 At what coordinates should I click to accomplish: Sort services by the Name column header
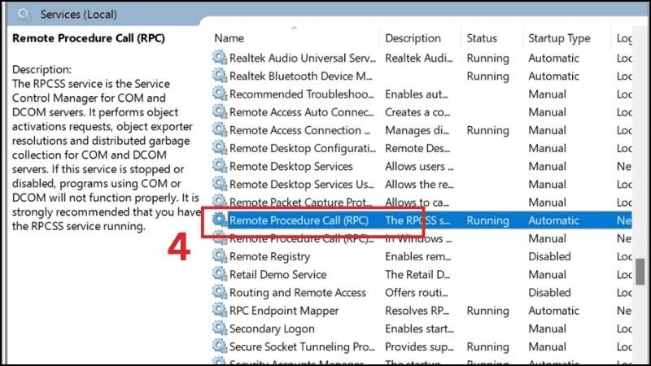coord(229,38)
